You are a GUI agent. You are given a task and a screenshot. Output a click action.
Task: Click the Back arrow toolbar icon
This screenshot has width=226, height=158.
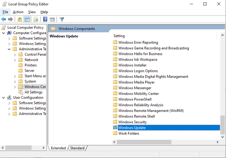click(4, 19)
